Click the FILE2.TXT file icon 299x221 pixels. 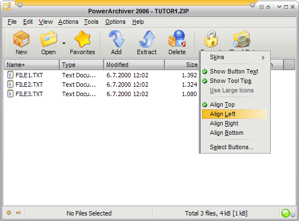click(10, 85)
